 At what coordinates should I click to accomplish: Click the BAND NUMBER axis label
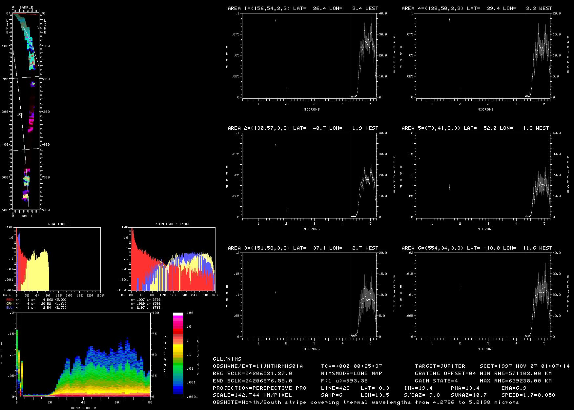click(83, 408)
